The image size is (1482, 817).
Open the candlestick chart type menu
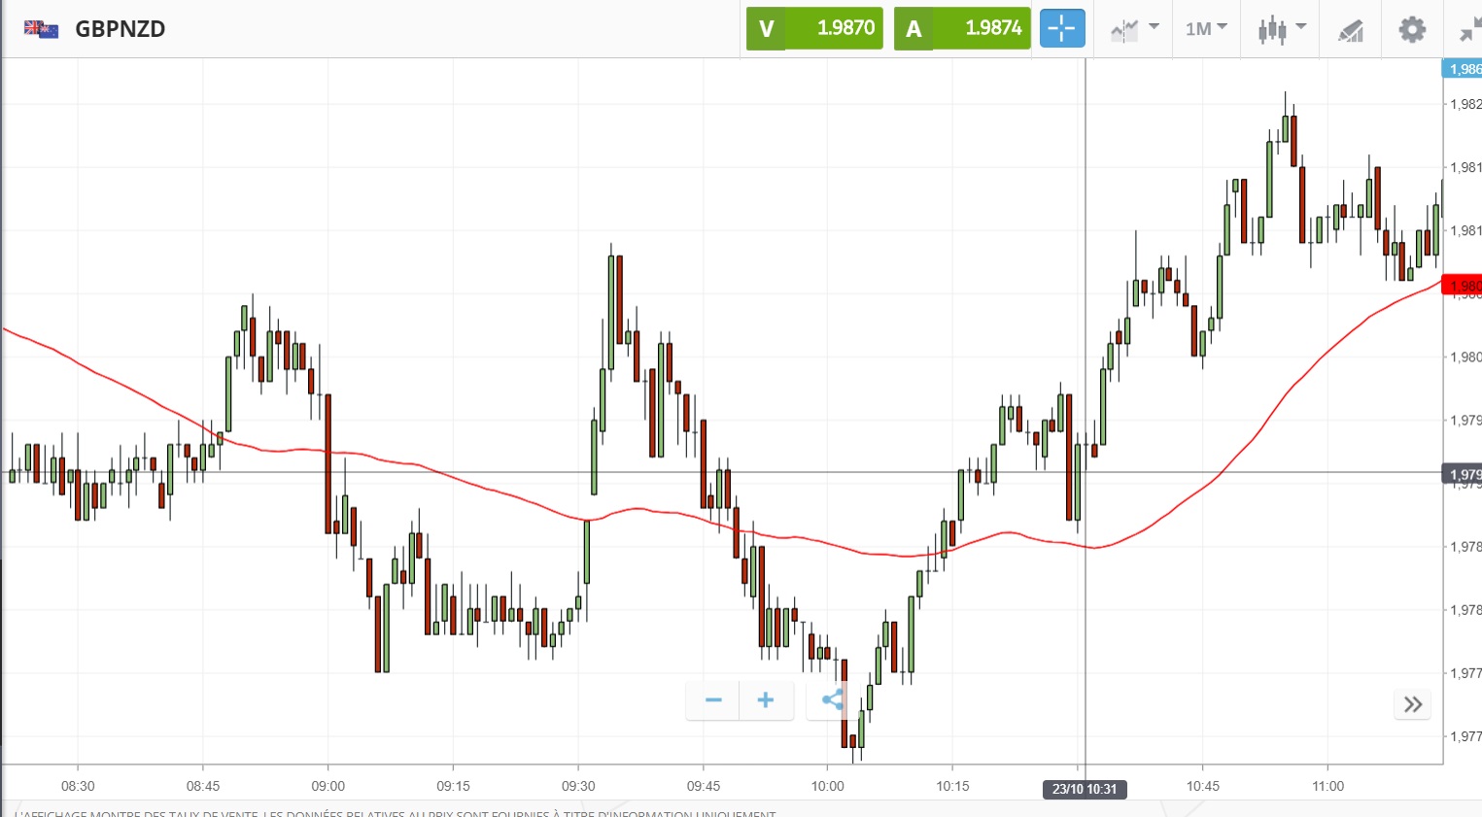coord(1272,29)
